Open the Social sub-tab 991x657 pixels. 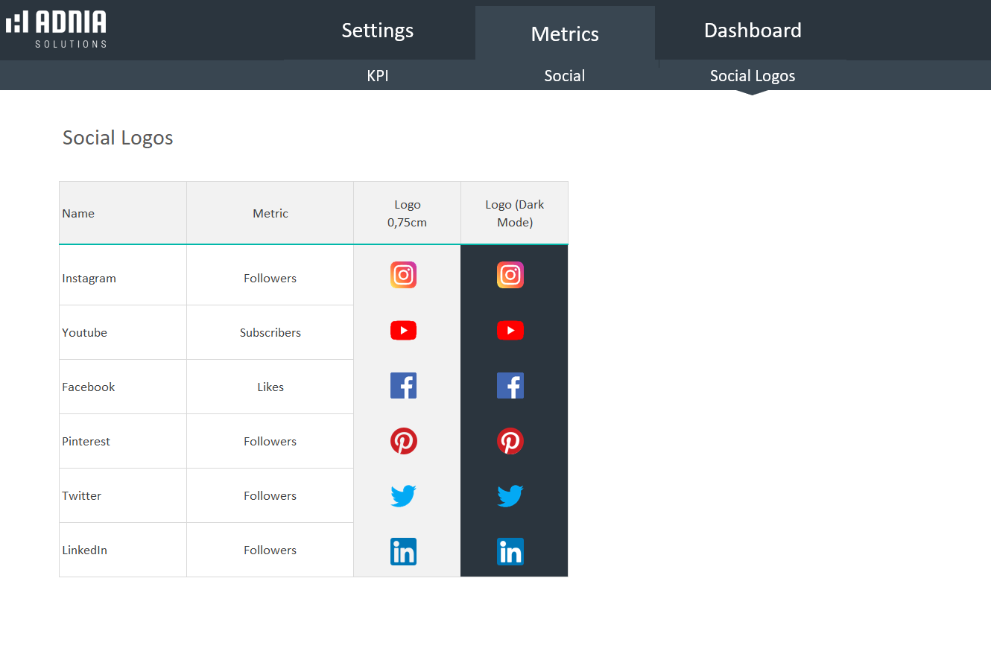pyautogui.click(x=564, y=76)
